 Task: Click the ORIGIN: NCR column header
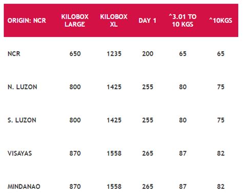tap(27, 21)
